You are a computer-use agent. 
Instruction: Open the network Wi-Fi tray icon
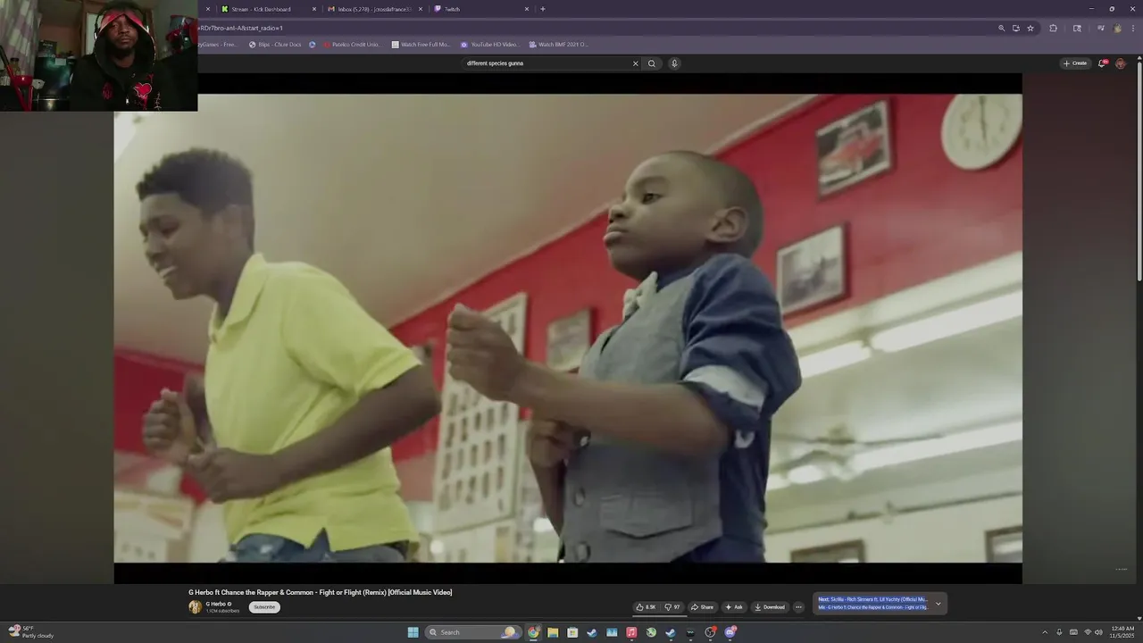pos(1087,632)
